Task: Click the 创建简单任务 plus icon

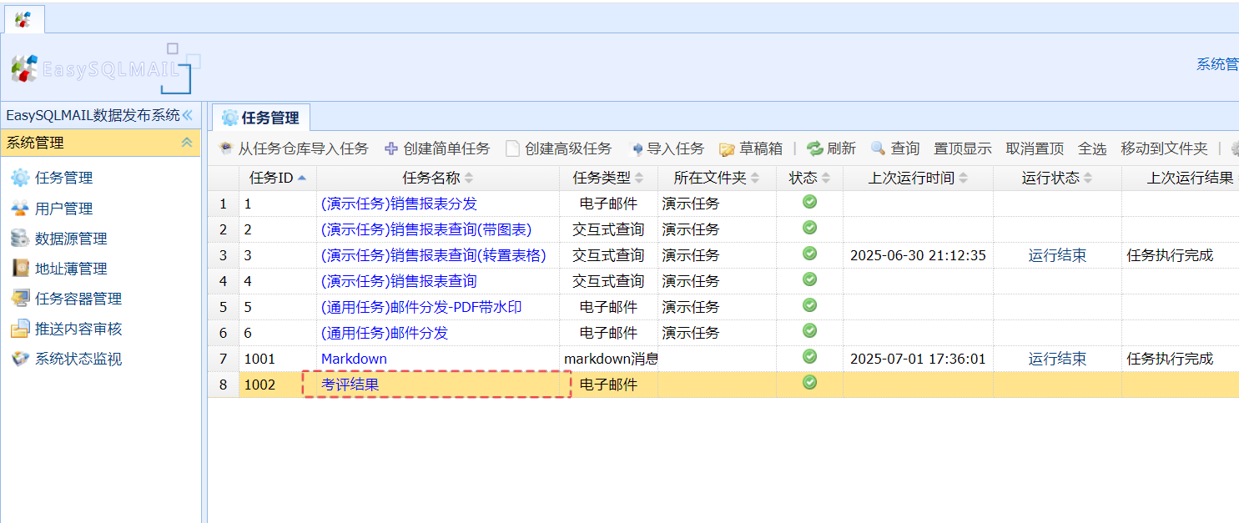Action: (391, 149)
